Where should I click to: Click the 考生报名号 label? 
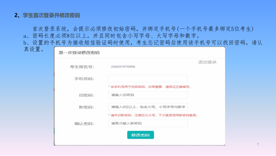pos(82,67)
